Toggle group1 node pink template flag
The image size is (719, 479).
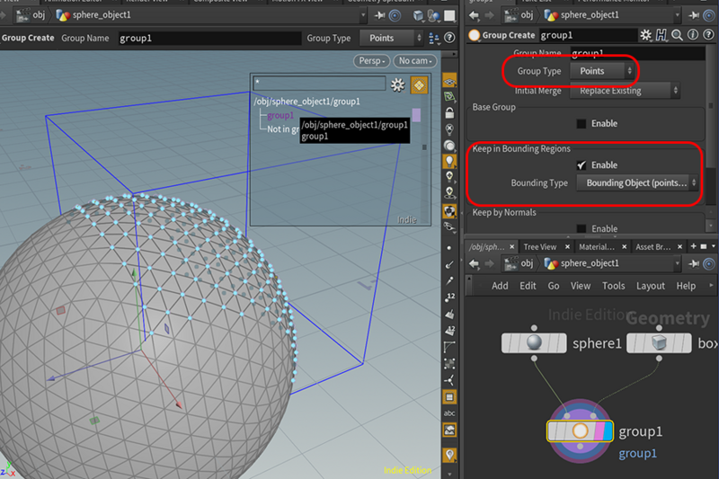click(x=599, y=431)
